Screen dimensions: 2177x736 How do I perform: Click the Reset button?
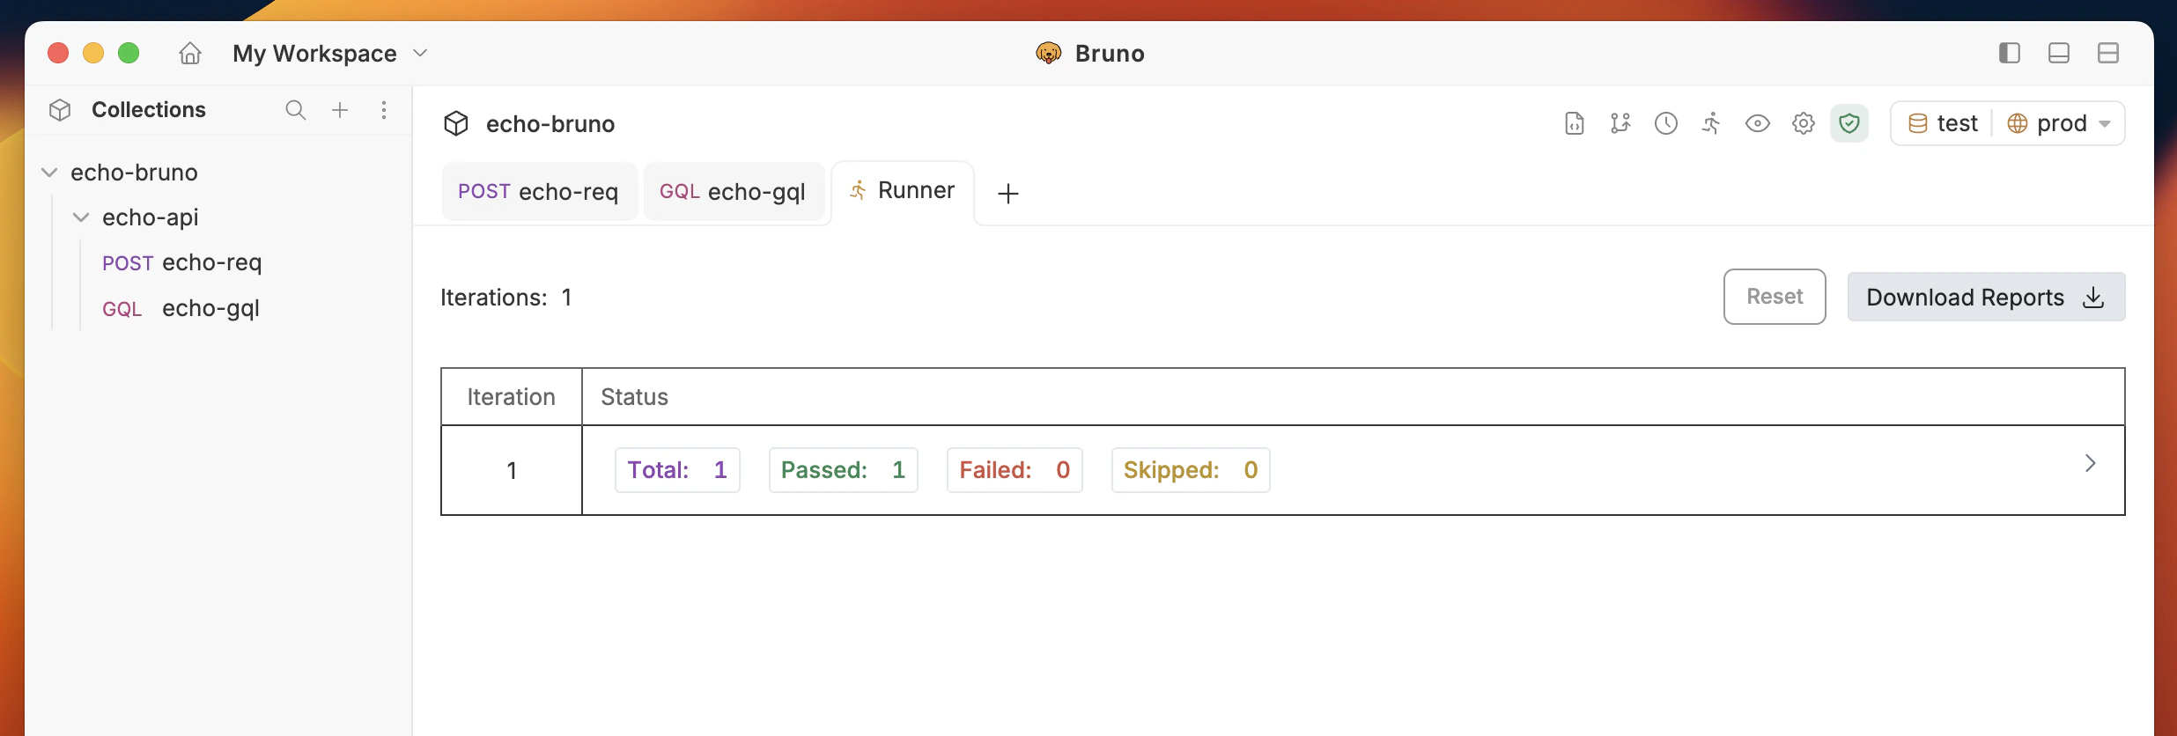[x=1774, y=297]
